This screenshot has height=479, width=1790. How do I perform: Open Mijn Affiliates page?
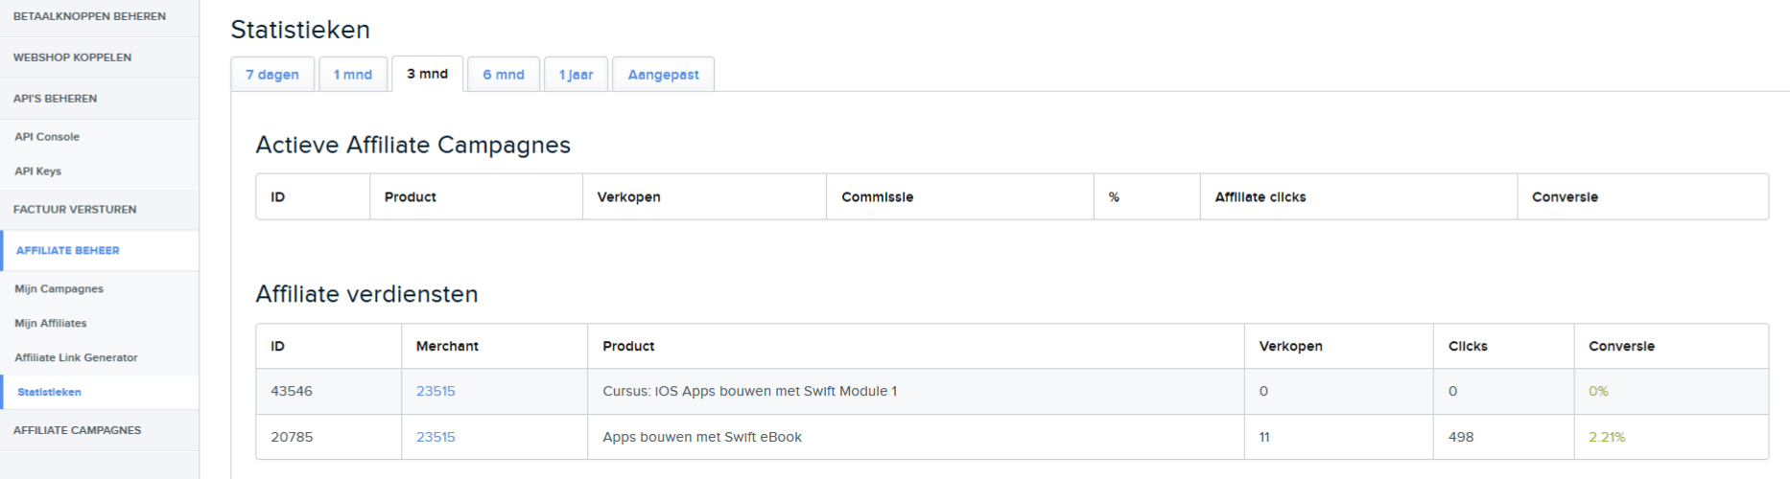click(51, 324)
